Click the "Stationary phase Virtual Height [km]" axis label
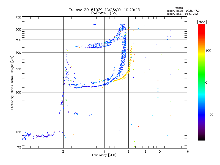This screenshot has height=165, width=220. pos(12,82)
